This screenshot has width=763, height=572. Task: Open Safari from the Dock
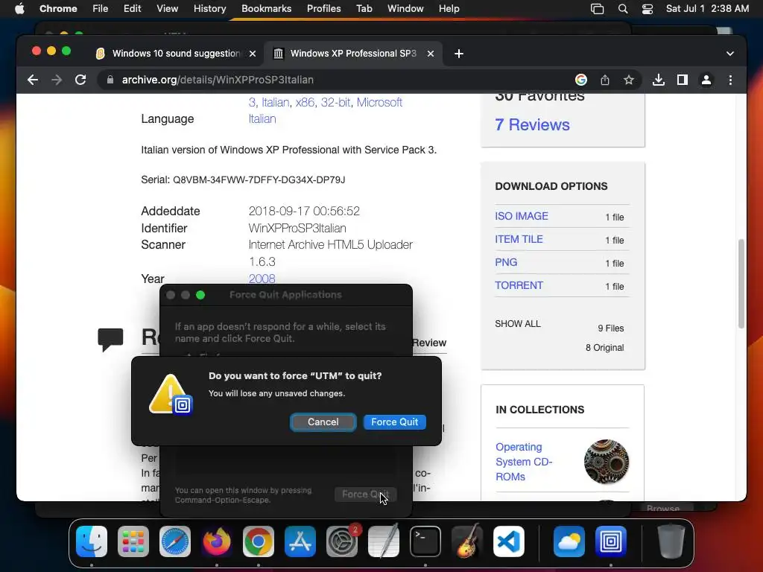tap(175, 541)
